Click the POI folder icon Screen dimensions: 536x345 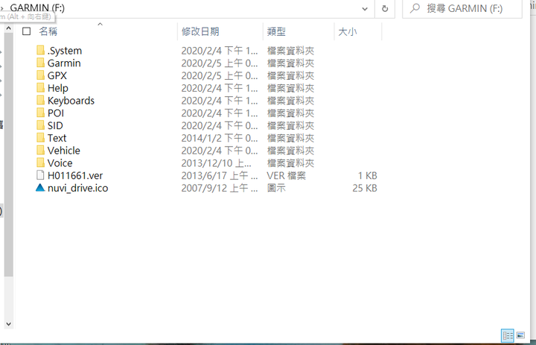pos(40,113)
